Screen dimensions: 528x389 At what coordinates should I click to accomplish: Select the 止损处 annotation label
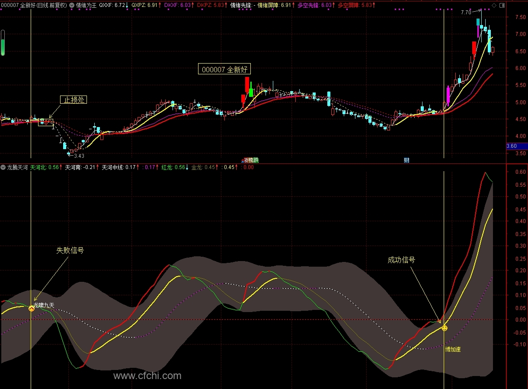click(74, 100)
